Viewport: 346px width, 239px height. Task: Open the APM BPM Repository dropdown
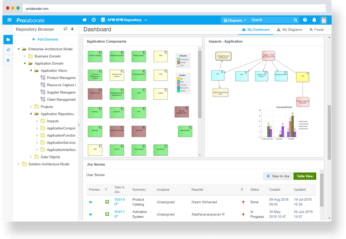[x=124, y=20]
